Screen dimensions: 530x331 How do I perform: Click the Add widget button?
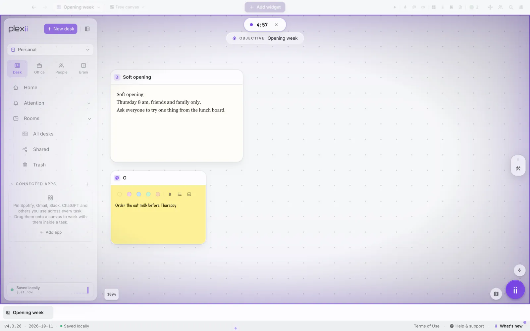point(265,7)
